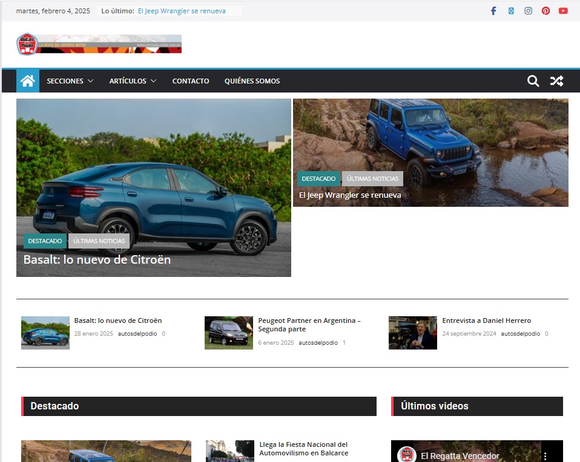Open the QUIÉNES SOMOS page
This screenshot has height=462, width=580.
(252, 80)
